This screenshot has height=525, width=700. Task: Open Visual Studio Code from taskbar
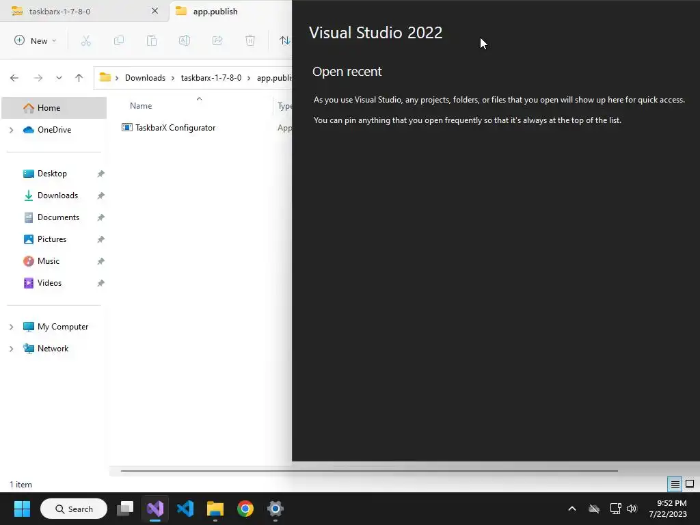pos(185,509)
